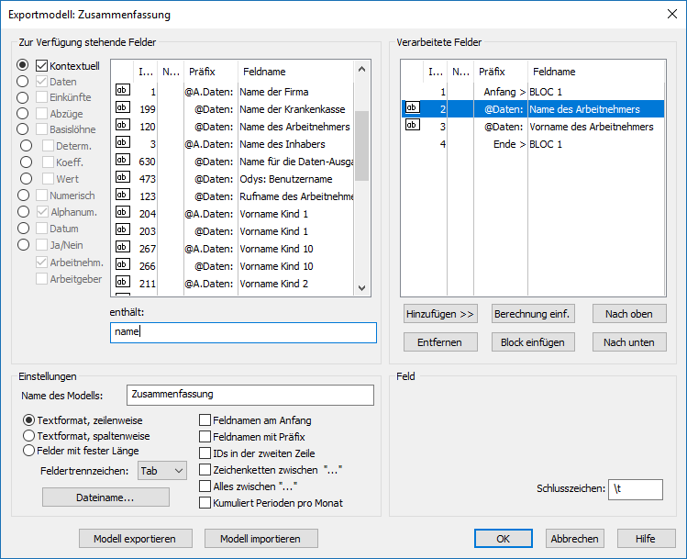This screenshot has width=687, height=559.
Task: Click the Hinzufügen >> button
Action: point(440,314)
